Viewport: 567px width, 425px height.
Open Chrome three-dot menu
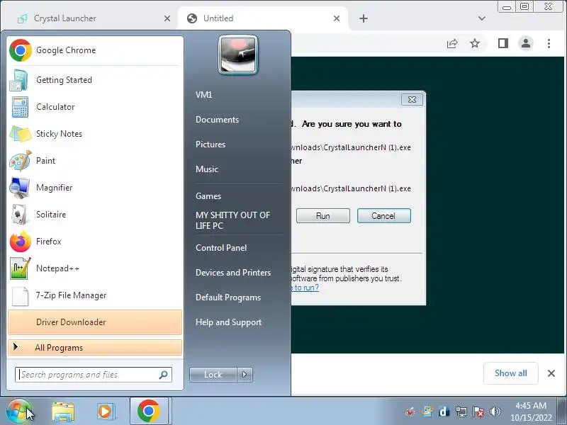coord(549,44)
